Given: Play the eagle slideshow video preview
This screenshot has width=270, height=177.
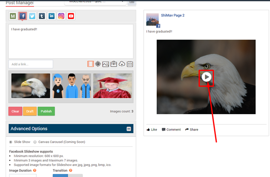Looking at the screenshot, I should pos(206,77).
